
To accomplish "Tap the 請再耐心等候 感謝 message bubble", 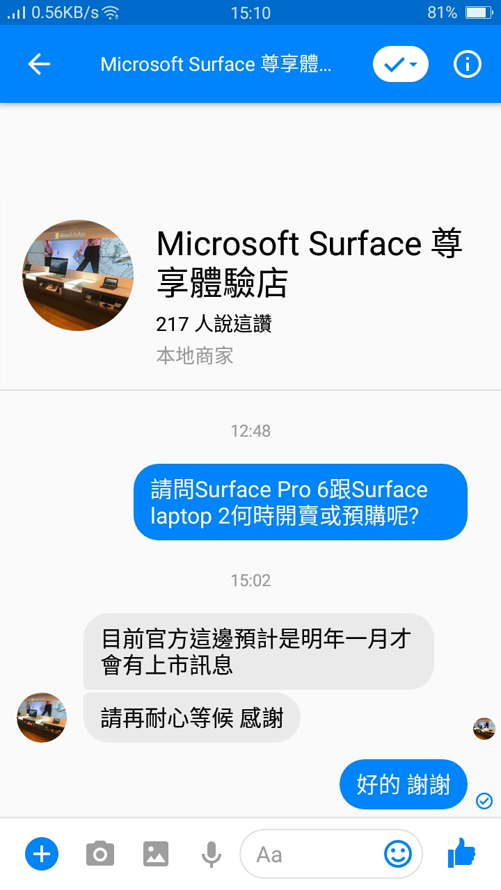I will coord(192,718).
